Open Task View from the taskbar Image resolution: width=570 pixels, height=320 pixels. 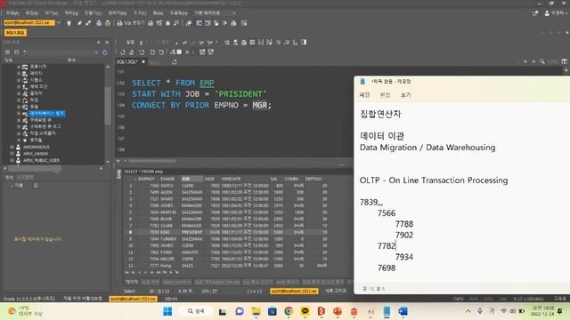[x=223, y=311]
